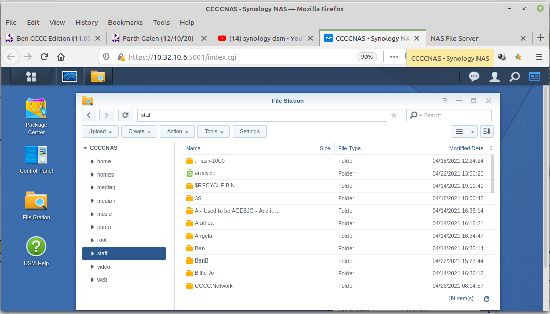
Task: Sort files by Modified Date column
Action: pyautogui.click(x=466, y=148)
